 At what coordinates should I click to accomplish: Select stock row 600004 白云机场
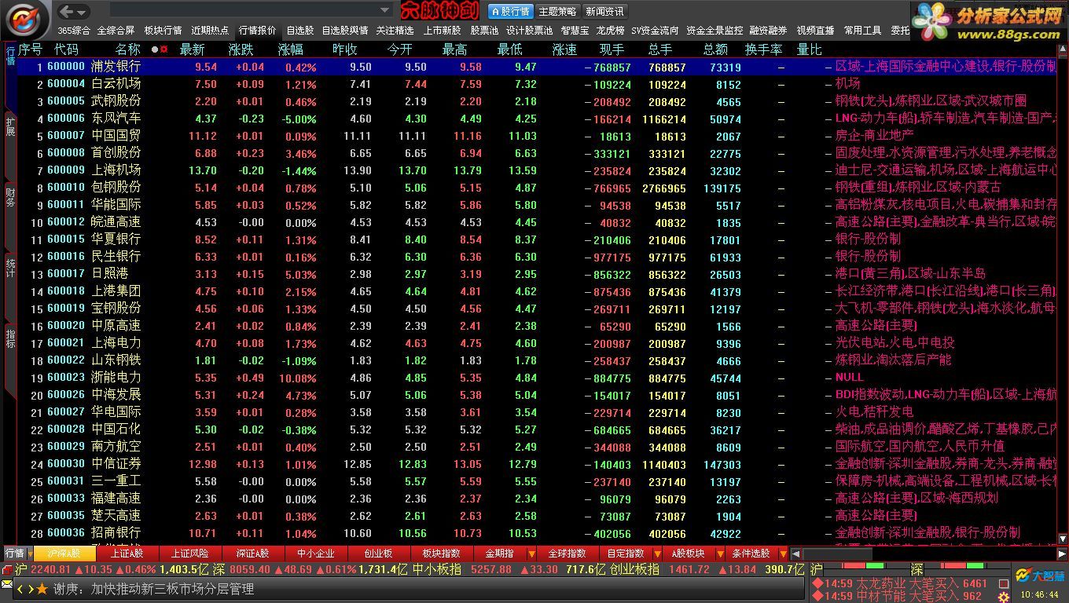537,84
